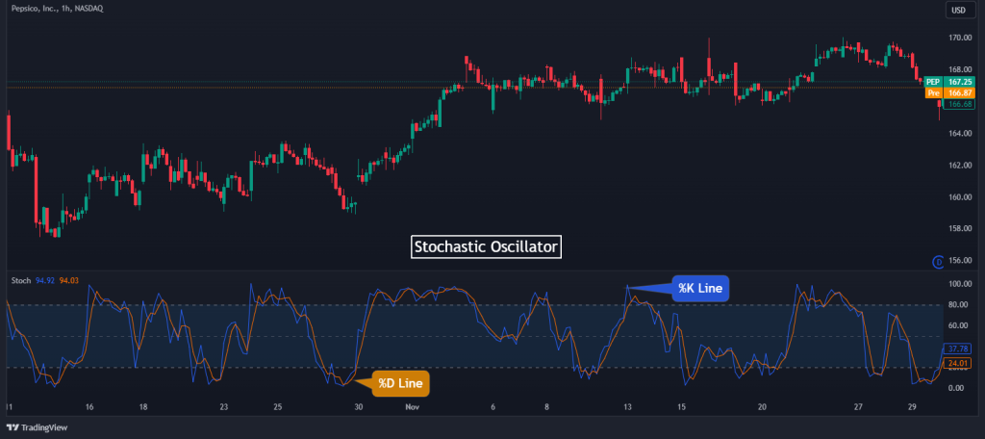Viewport: 985px width, 439px height.
Task: Click 60.00 on the Stoch scale
Action: coord(957,325)
